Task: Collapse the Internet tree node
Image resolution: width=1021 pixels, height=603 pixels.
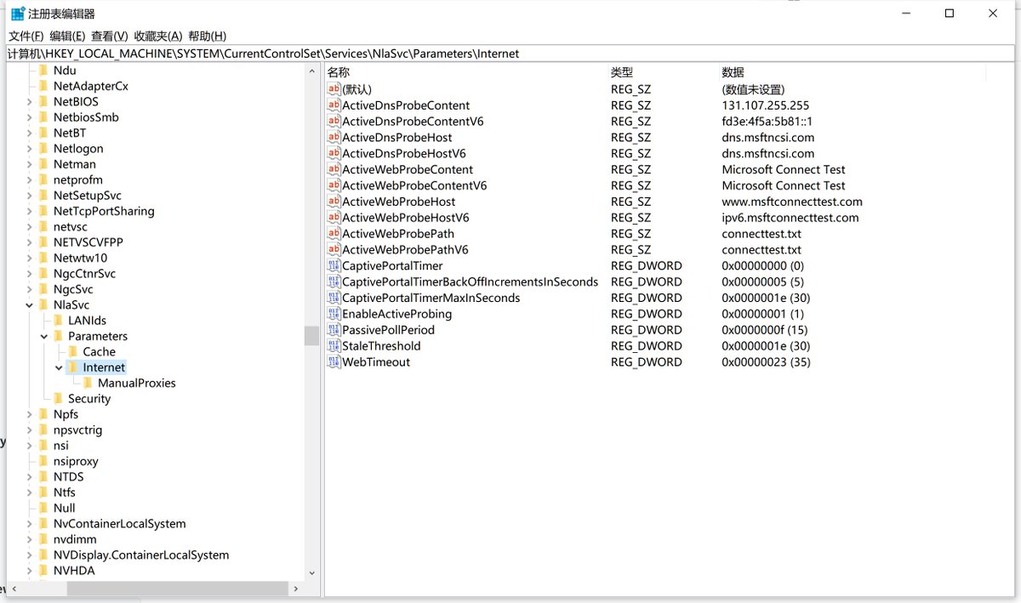Action: [x=59, y=367]
